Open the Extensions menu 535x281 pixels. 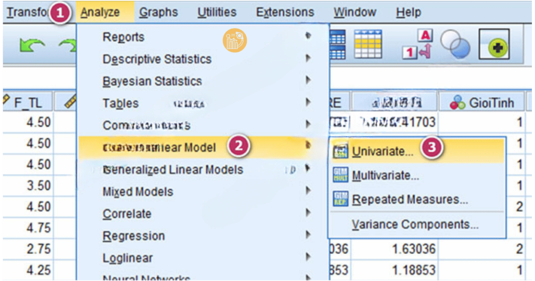coord(285,12)
